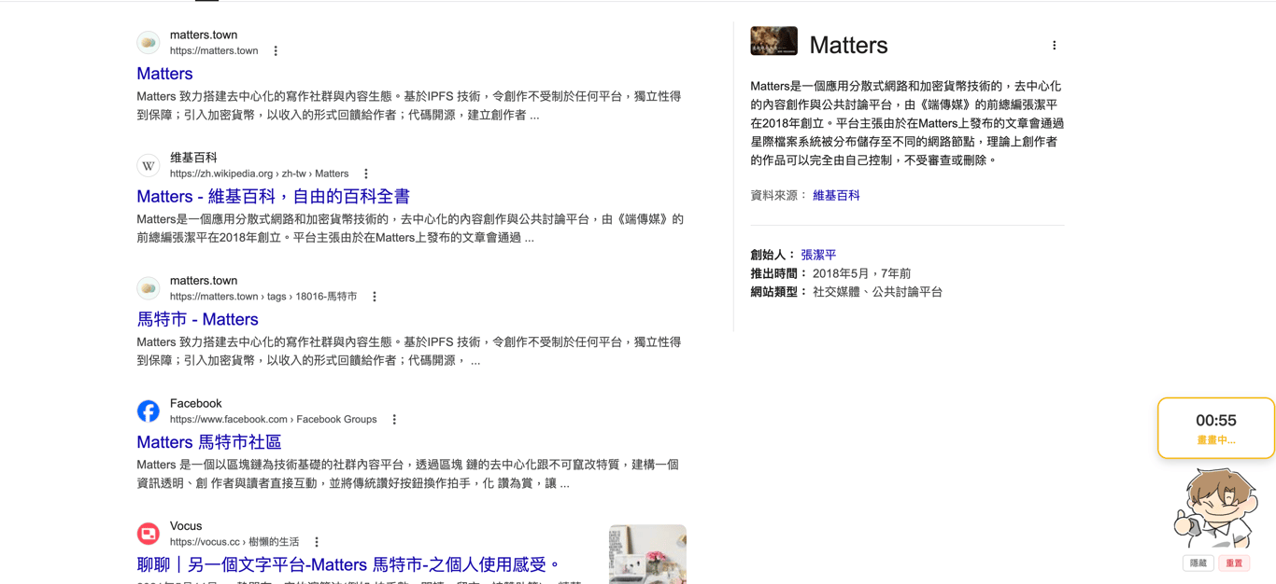Click the Matters knowledge panel thumbnail
1276x584 pixels.
pos(773,41)
